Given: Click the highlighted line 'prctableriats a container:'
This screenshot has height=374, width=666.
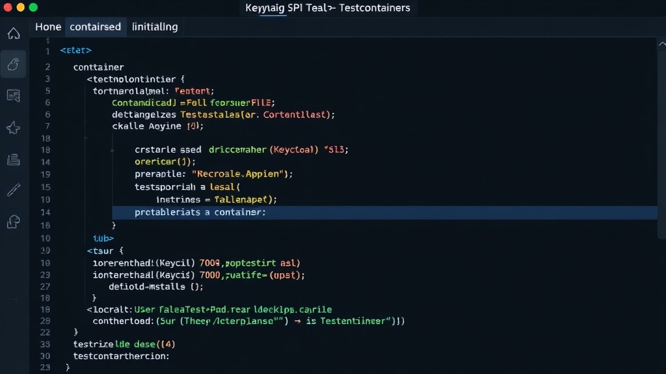Looking at the screenshot, I should point(384,212).
